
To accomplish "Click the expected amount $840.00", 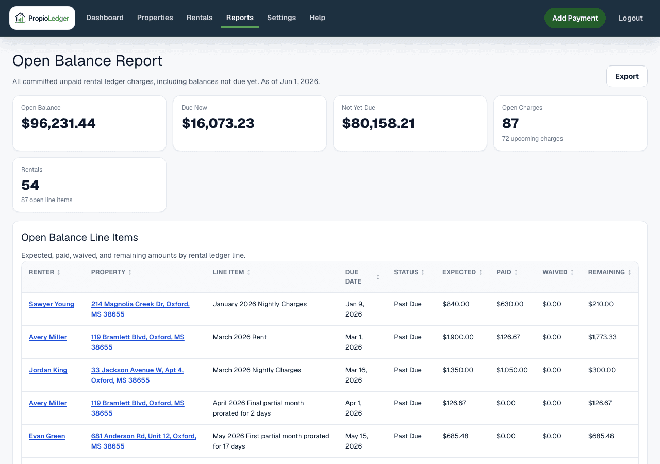I will tap(456, 304).
